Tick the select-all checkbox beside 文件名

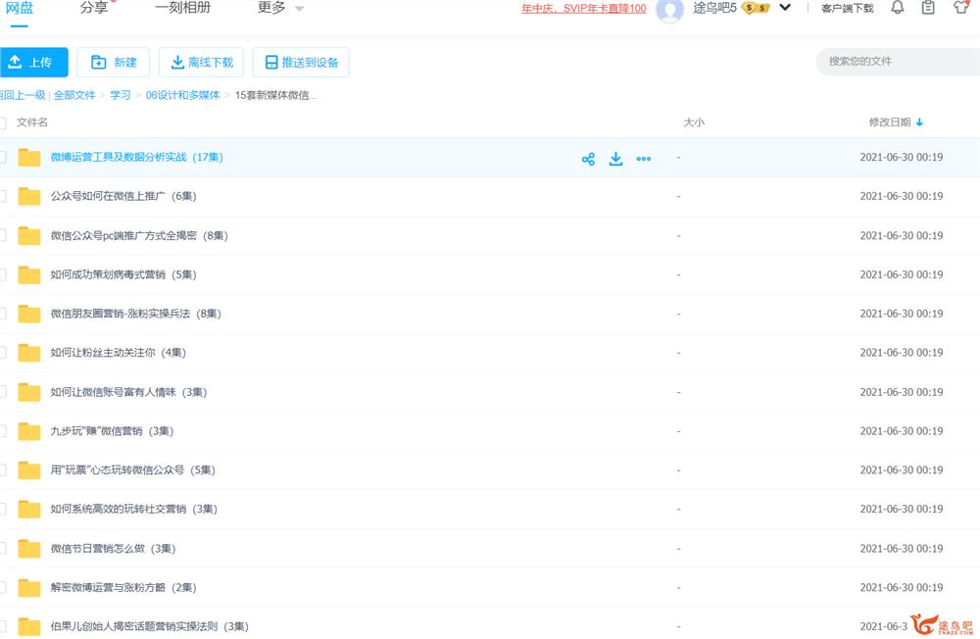(3, 123)
